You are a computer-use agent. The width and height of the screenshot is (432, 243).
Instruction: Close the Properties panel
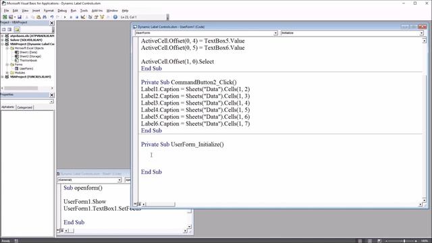(x=52, y=94)
